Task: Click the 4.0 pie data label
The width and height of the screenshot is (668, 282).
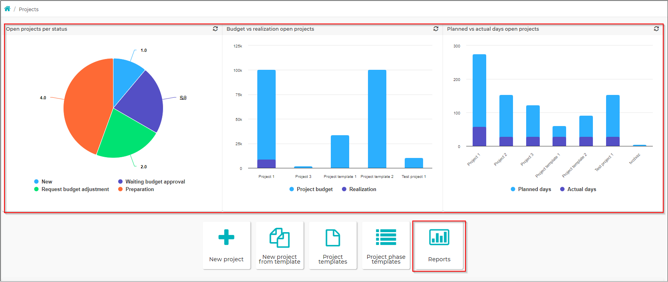Action: [43, 98]
